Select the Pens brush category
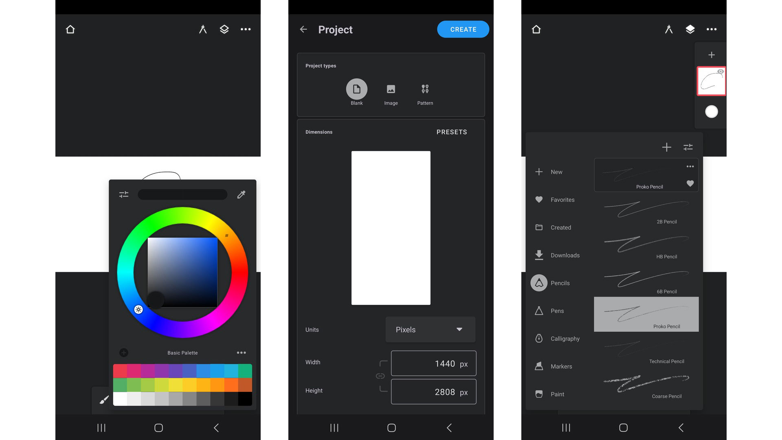 click(x=557, y=310)
